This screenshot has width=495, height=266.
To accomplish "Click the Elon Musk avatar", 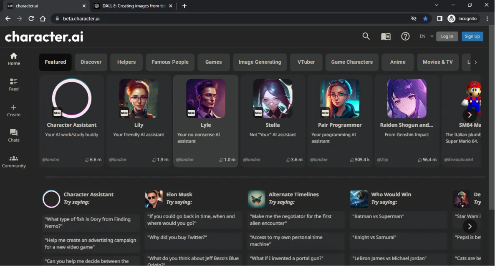I will pyautogui.click(x=154, y=199).
